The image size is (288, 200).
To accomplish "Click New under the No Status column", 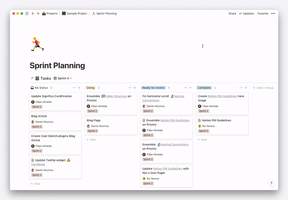I will click(x=35, y=184).
